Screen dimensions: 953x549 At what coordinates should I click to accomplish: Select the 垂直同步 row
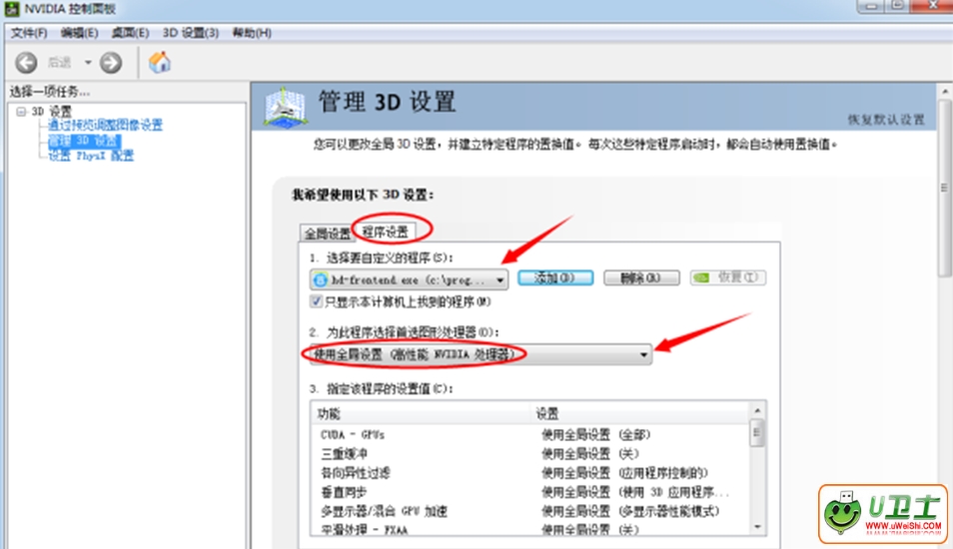(x=530, y=492)
